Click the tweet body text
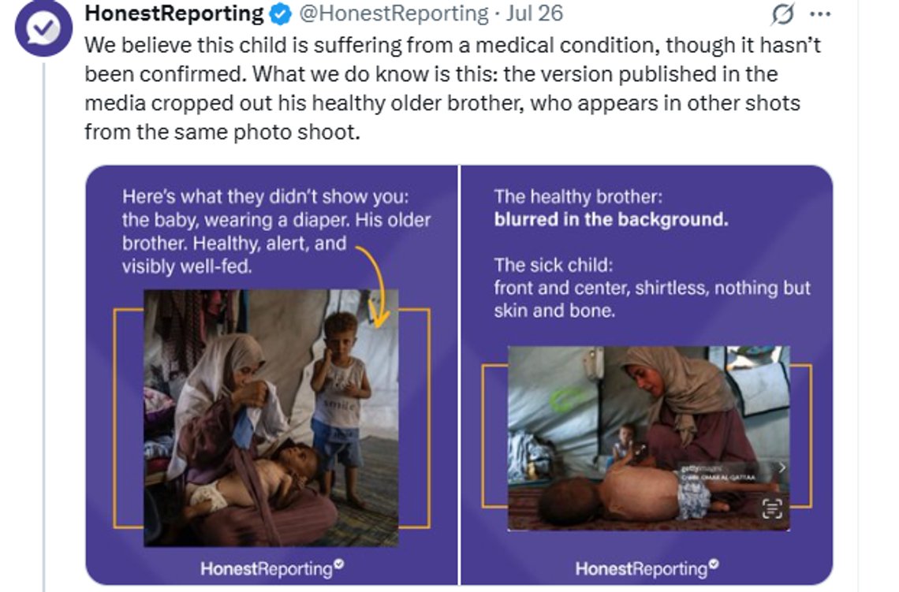This screenshot has width=899, height=592. pos(453,88)
